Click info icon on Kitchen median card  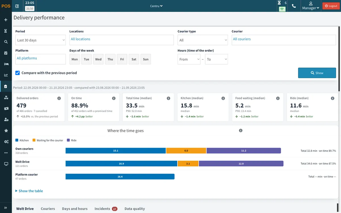[x=223, y=98]
